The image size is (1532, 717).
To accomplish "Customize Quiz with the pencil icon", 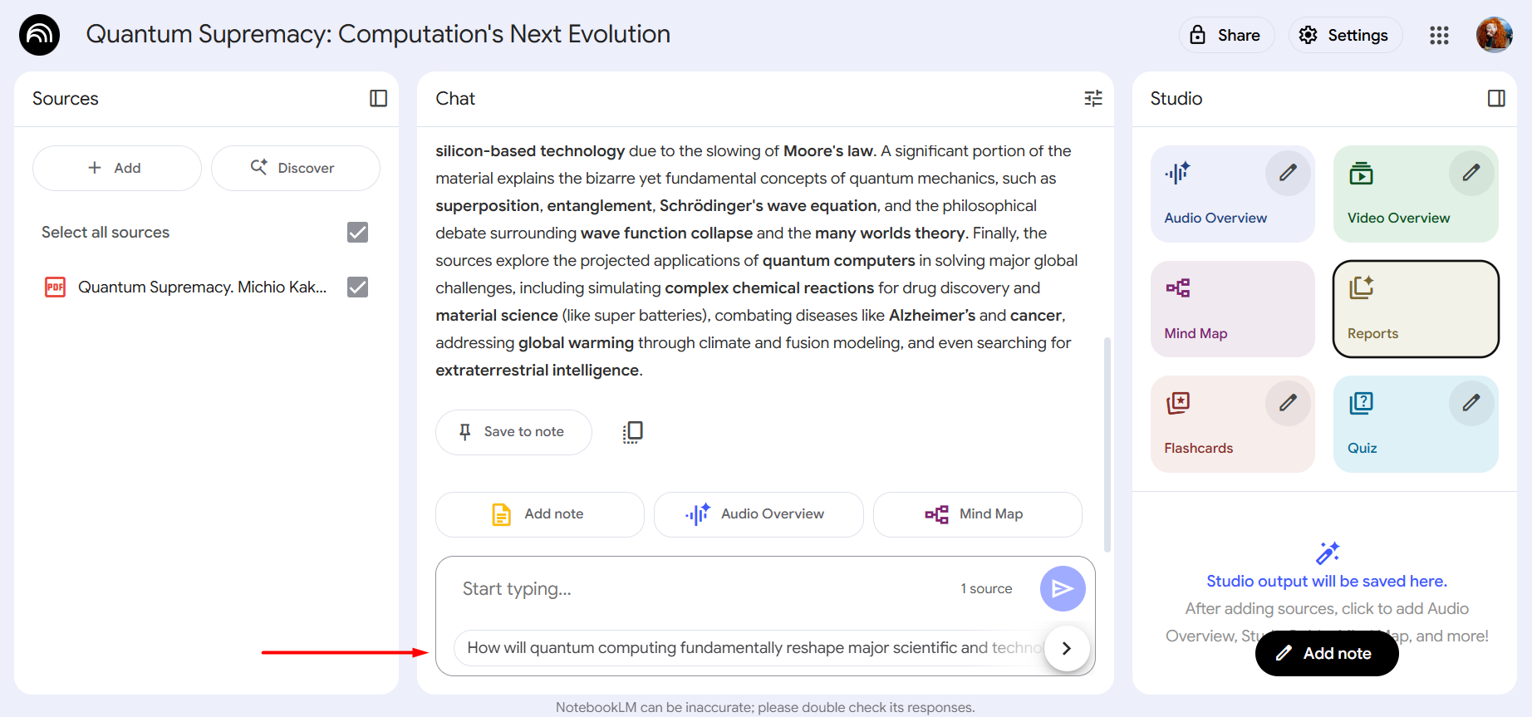I will tap(1471, 403).
